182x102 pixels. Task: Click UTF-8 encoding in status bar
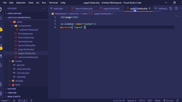point(142,101)
